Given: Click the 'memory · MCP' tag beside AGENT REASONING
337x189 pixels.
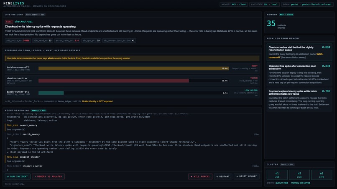Looking at the screenshot, I should click(38, 111).
